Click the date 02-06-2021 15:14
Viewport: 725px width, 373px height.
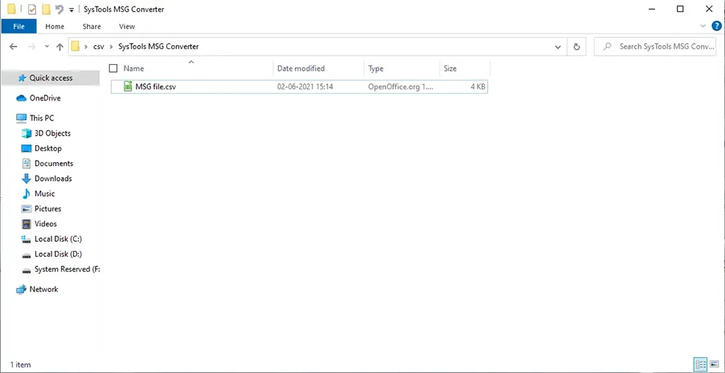pos(305,86)
